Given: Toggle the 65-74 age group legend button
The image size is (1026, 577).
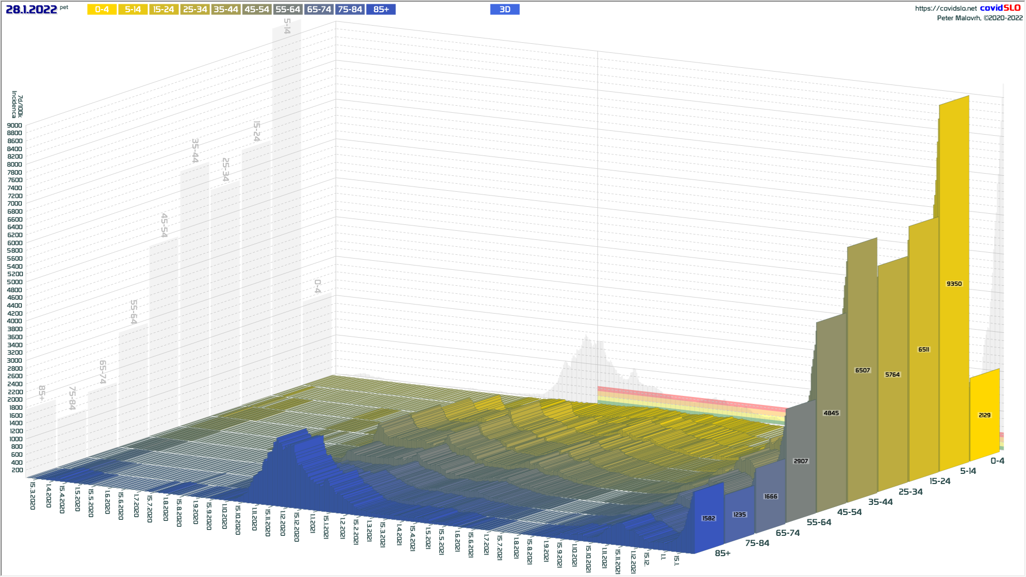Looking at the screenshot, I should 319,10.
